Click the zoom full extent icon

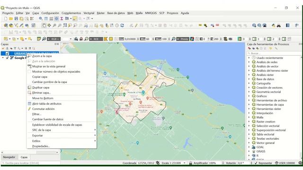[65, 25]
